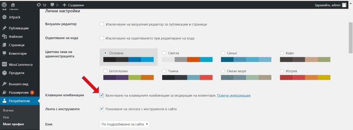353x130 pixels.
Task: Click the Синьо scheme color palette
Action: tap(246, 59)
